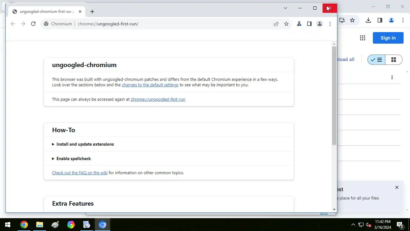Open a new tab in Chromium
The height and width of the screenshot is (231, 410).
click(x=92, y=12)
